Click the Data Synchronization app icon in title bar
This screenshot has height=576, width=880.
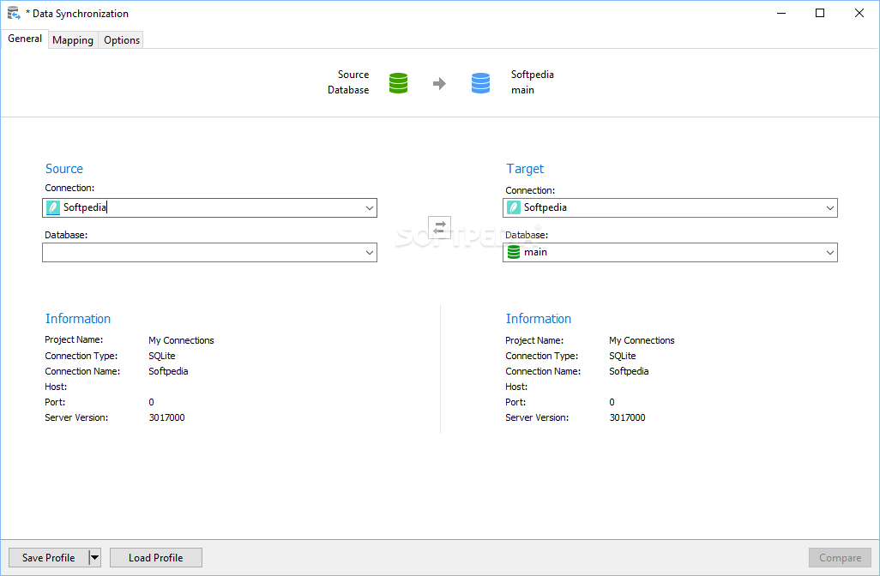(14, 14)
